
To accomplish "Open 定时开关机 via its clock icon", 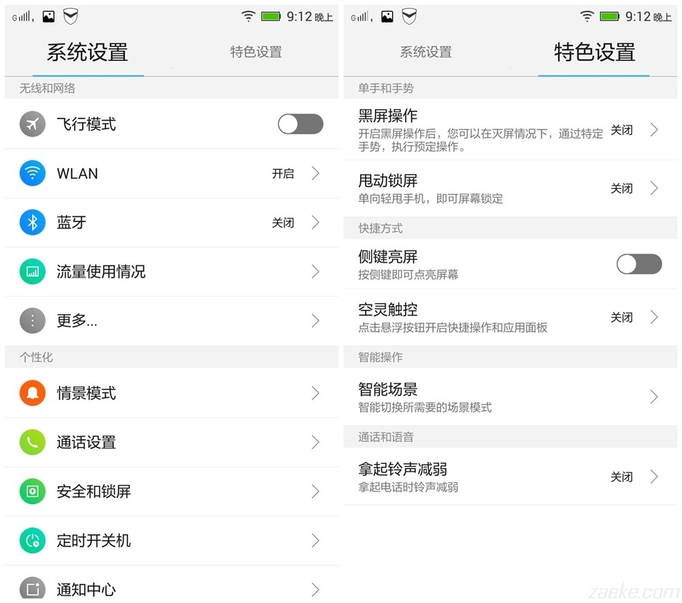I will coord(32,540).
